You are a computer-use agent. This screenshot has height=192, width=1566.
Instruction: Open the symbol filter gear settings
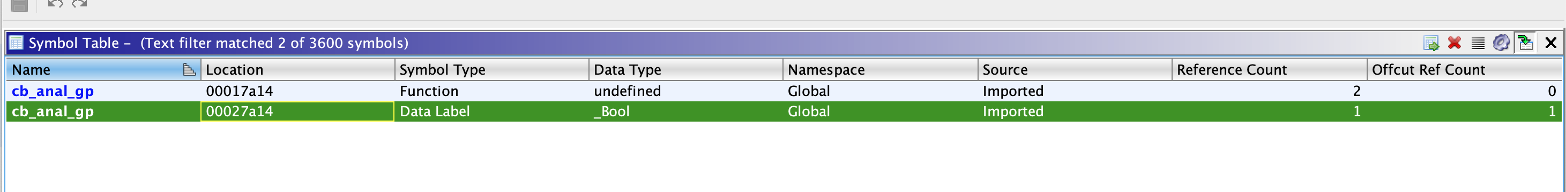coord(1502,43)
